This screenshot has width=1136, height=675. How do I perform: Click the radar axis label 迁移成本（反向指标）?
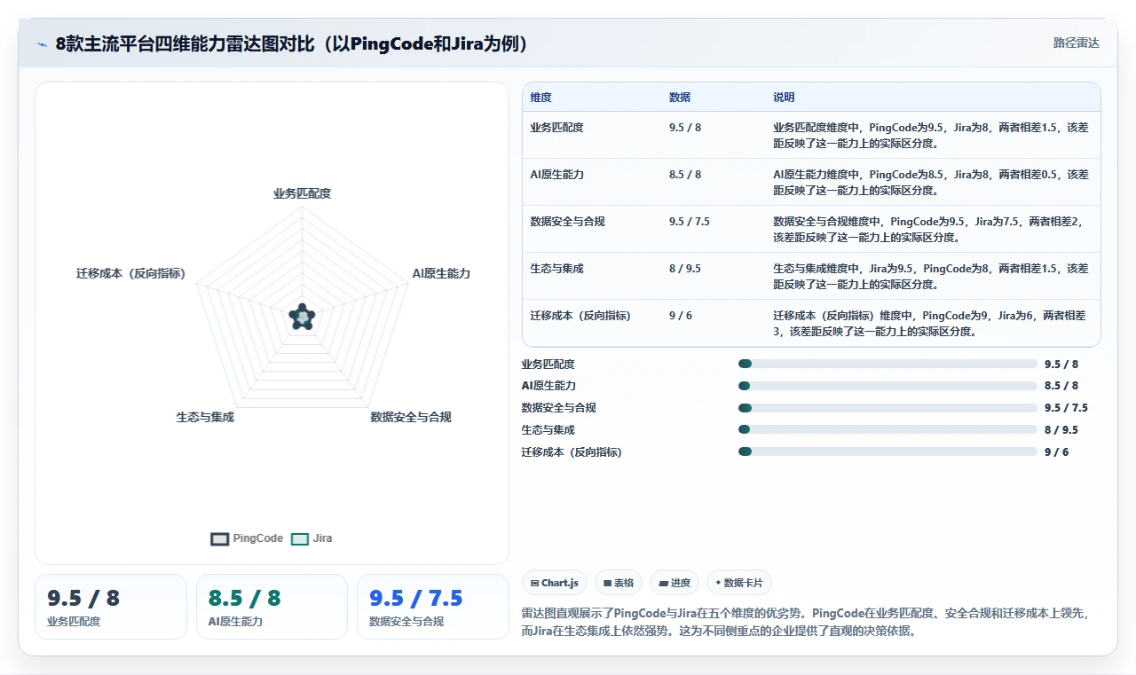click(x=131, y=274)
